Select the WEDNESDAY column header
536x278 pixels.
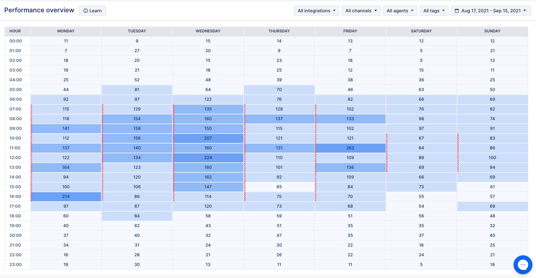[208, 31]
